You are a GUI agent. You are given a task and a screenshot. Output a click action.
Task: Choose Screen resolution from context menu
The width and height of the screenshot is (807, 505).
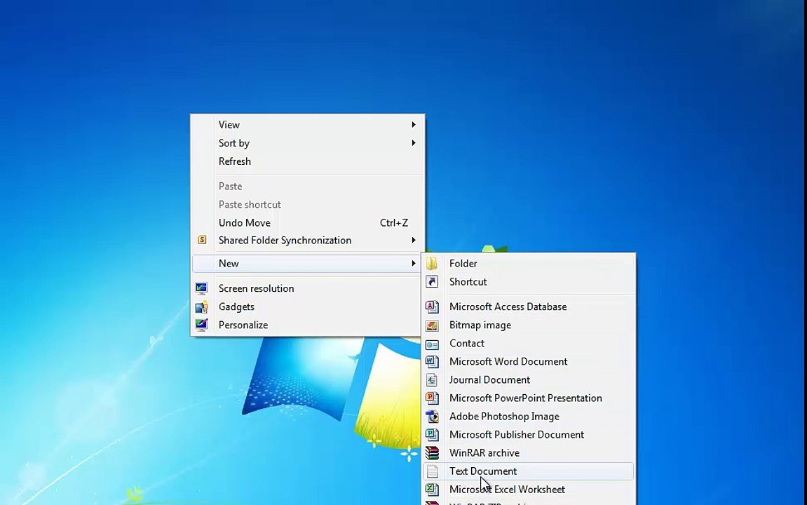coord(307,288)
